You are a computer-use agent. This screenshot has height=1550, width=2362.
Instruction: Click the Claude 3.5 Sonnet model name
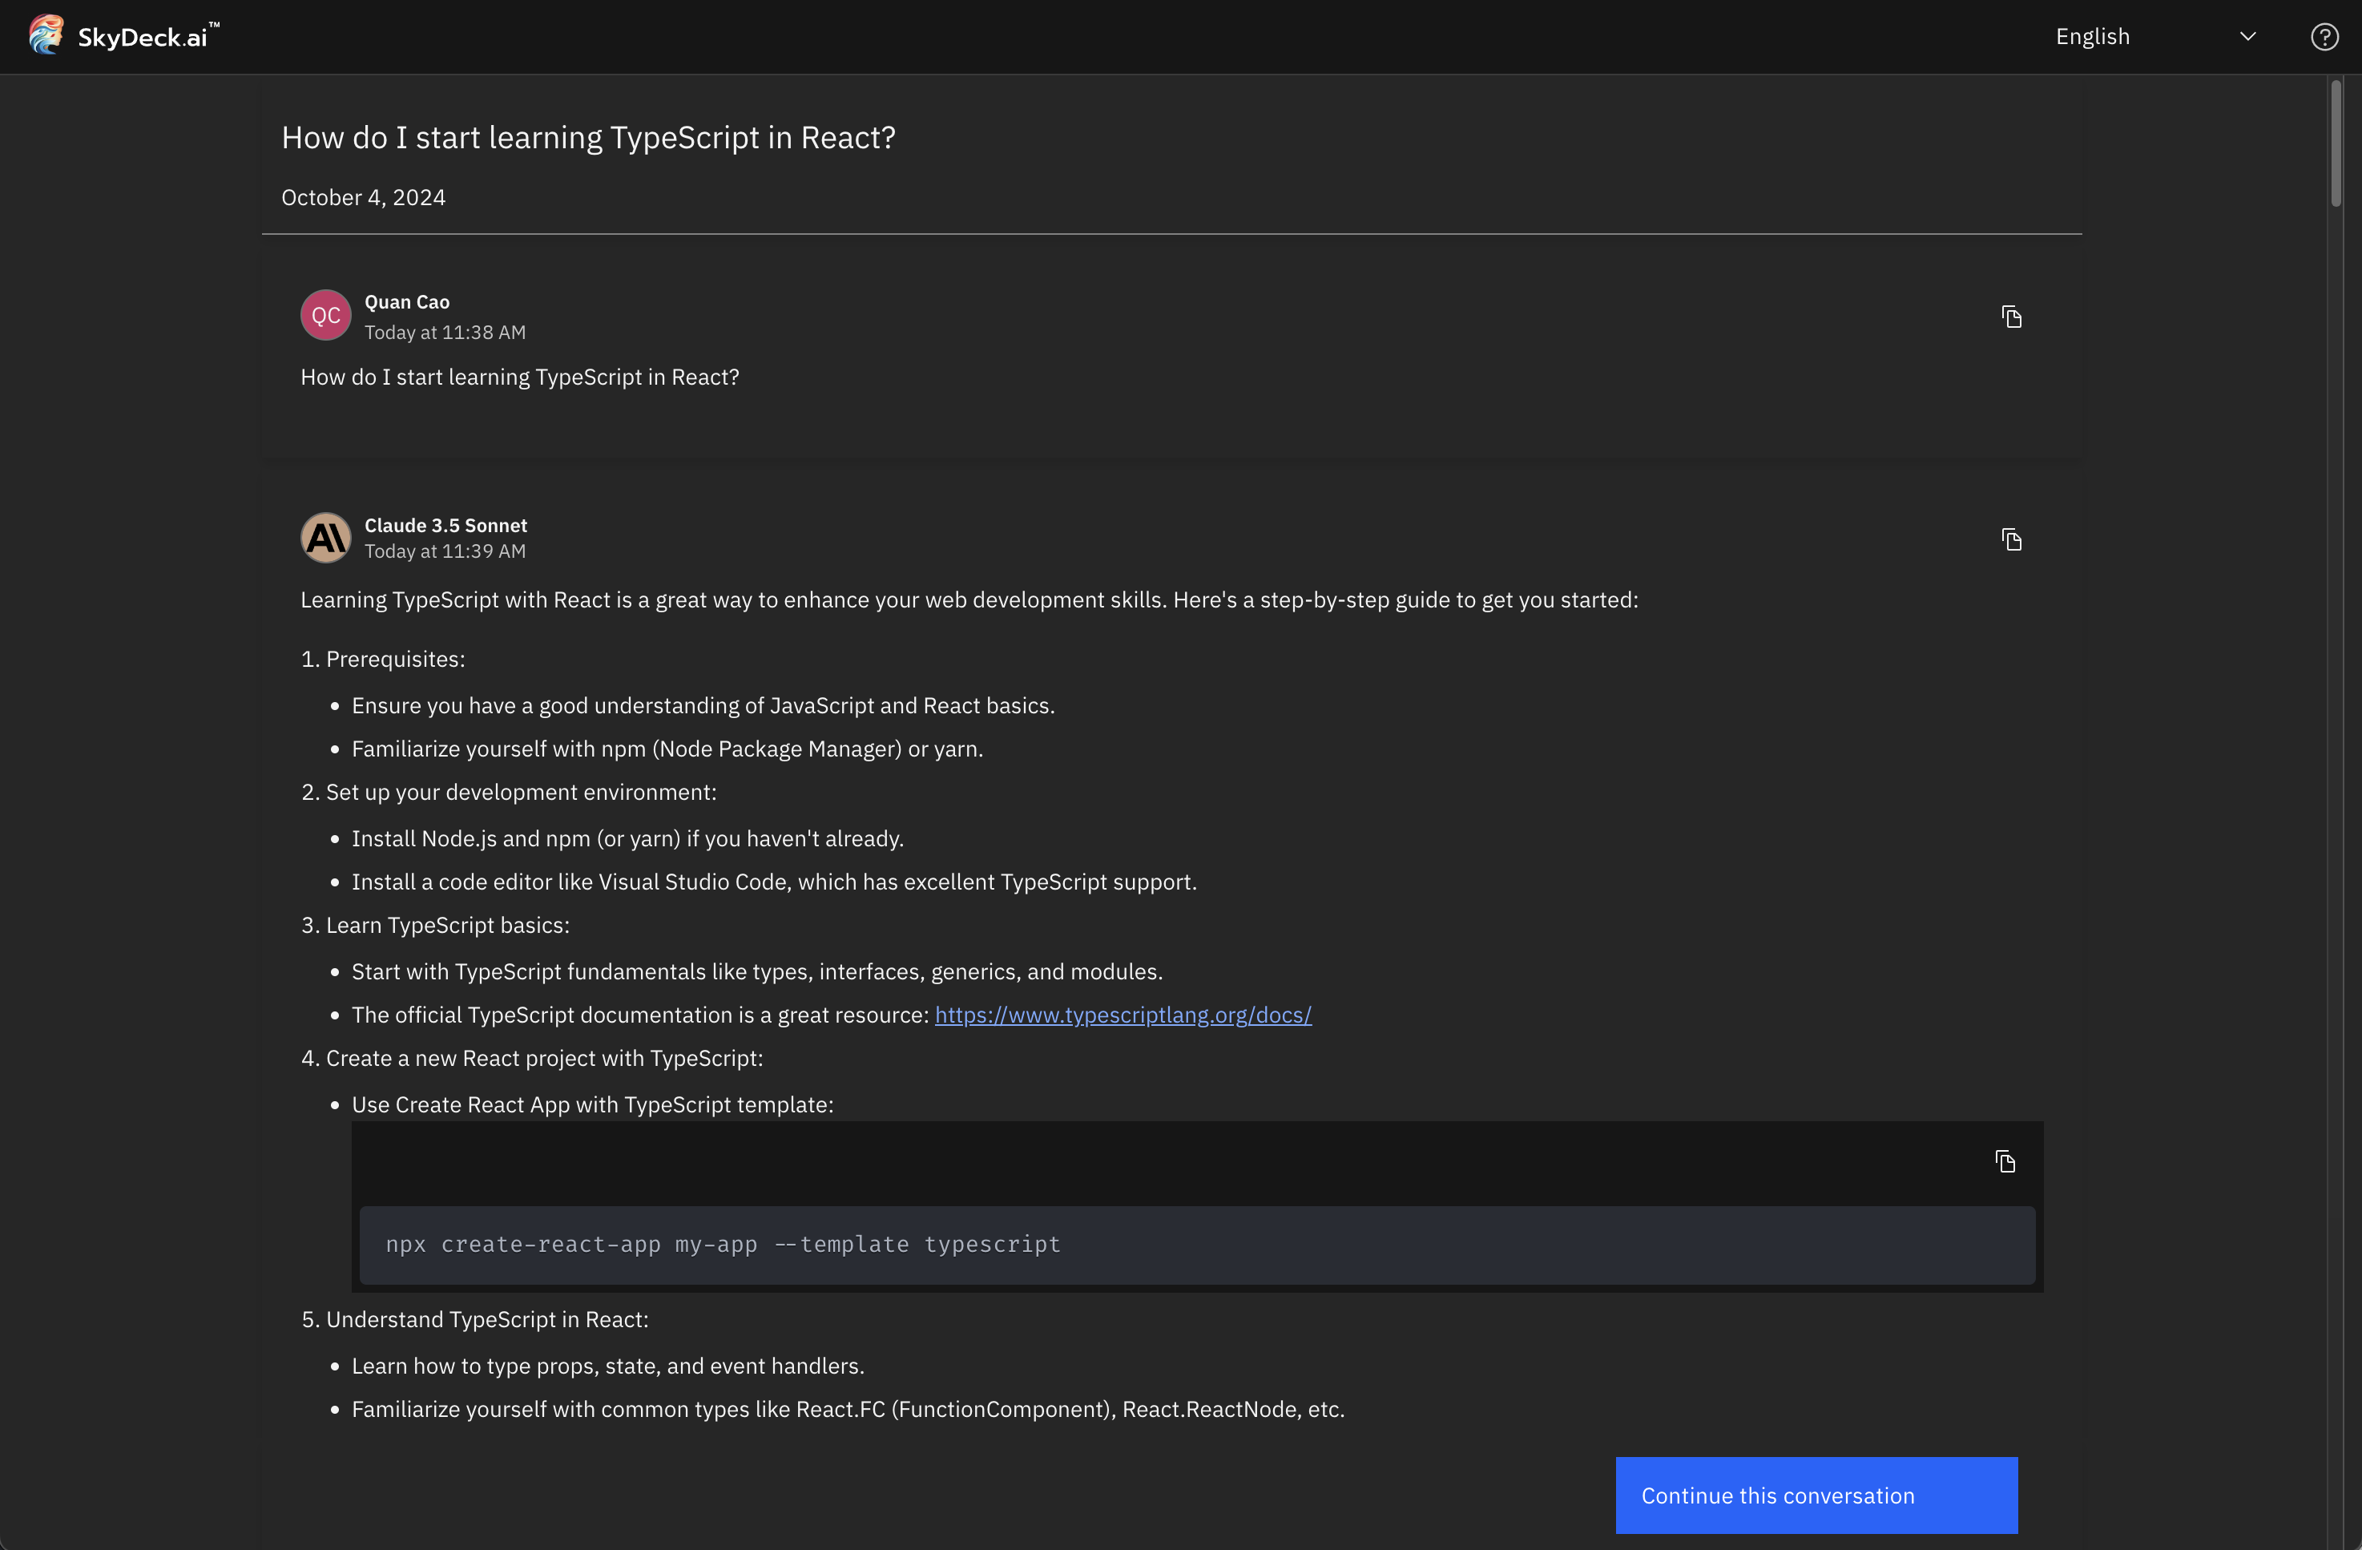445,525
